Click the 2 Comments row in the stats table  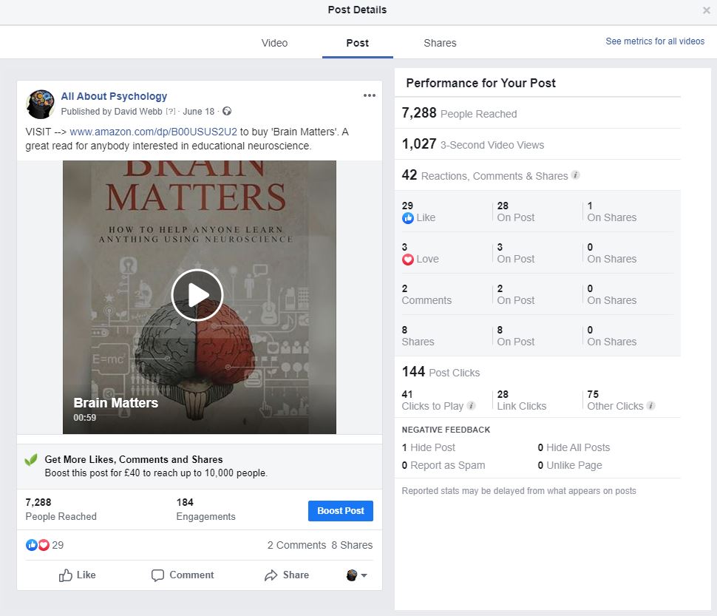(538, 294)
